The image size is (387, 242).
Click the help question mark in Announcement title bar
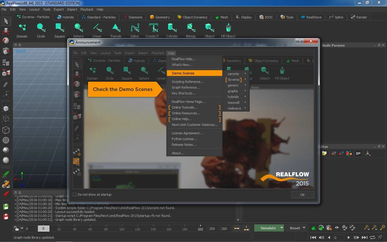299,41
